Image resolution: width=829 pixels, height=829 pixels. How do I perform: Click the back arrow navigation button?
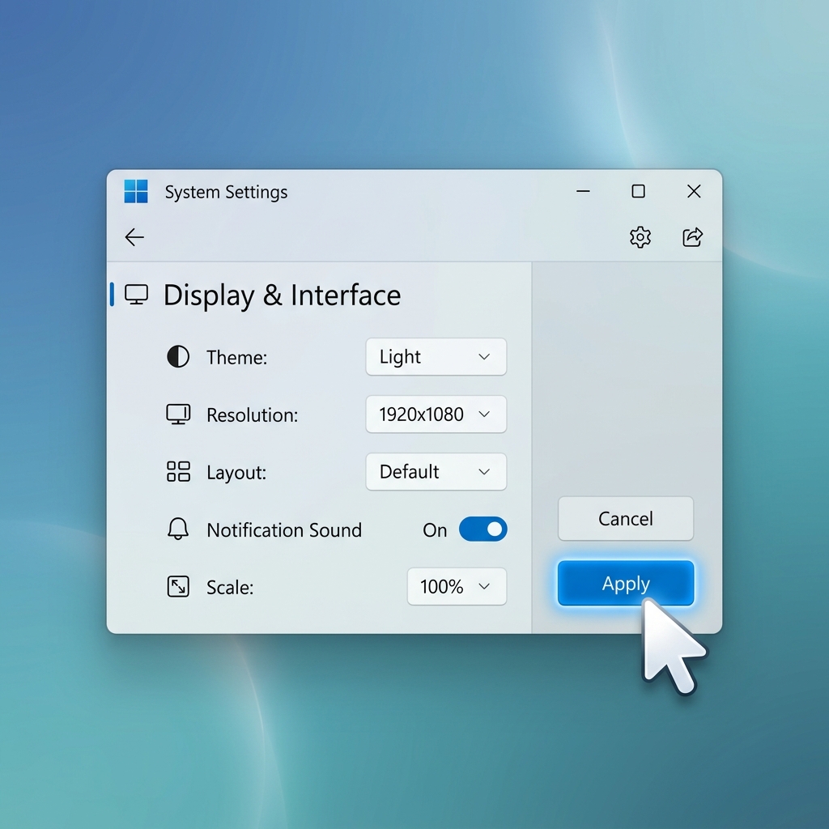(134, 236)
